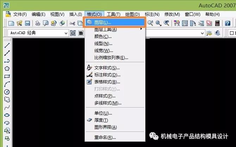This screenshot has height=147, width=236.
Task: Click the Cut scissors icon
Action: coord(72,24)
